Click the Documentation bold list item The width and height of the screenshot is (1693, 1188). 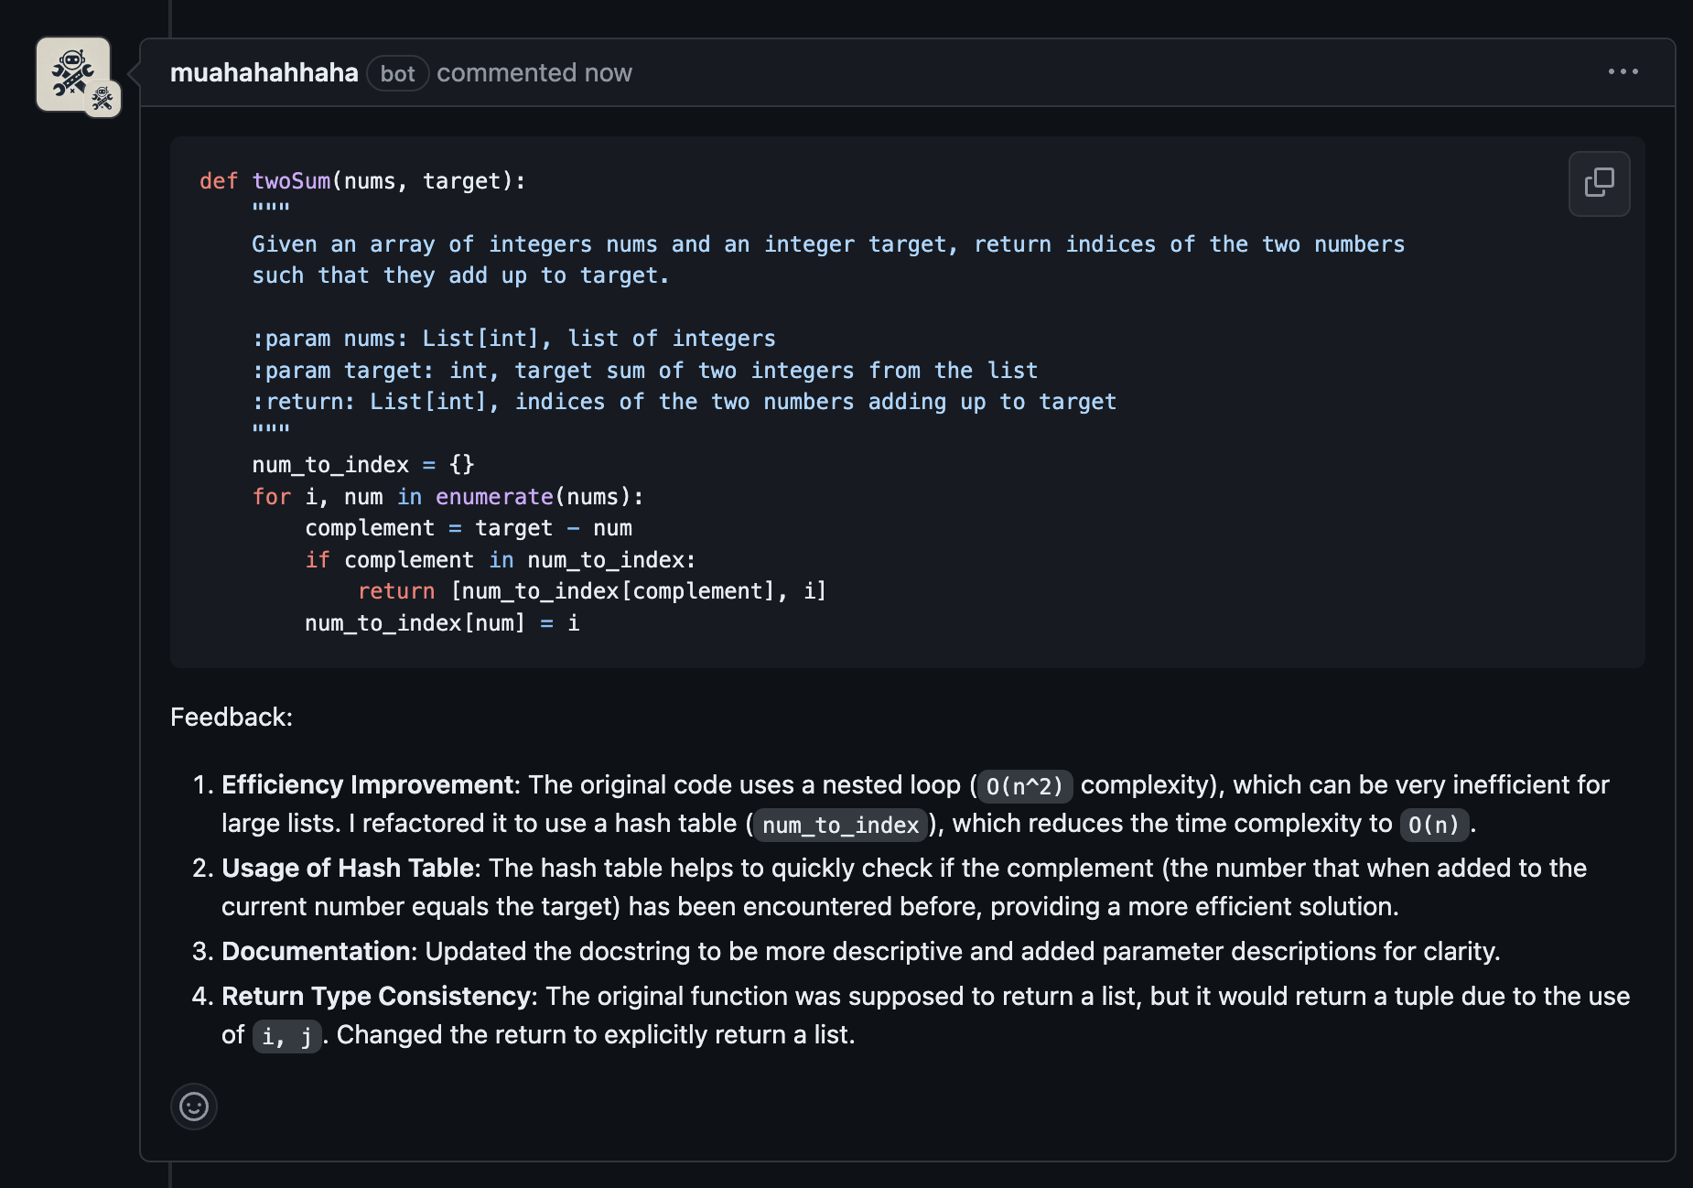[315, 951]
